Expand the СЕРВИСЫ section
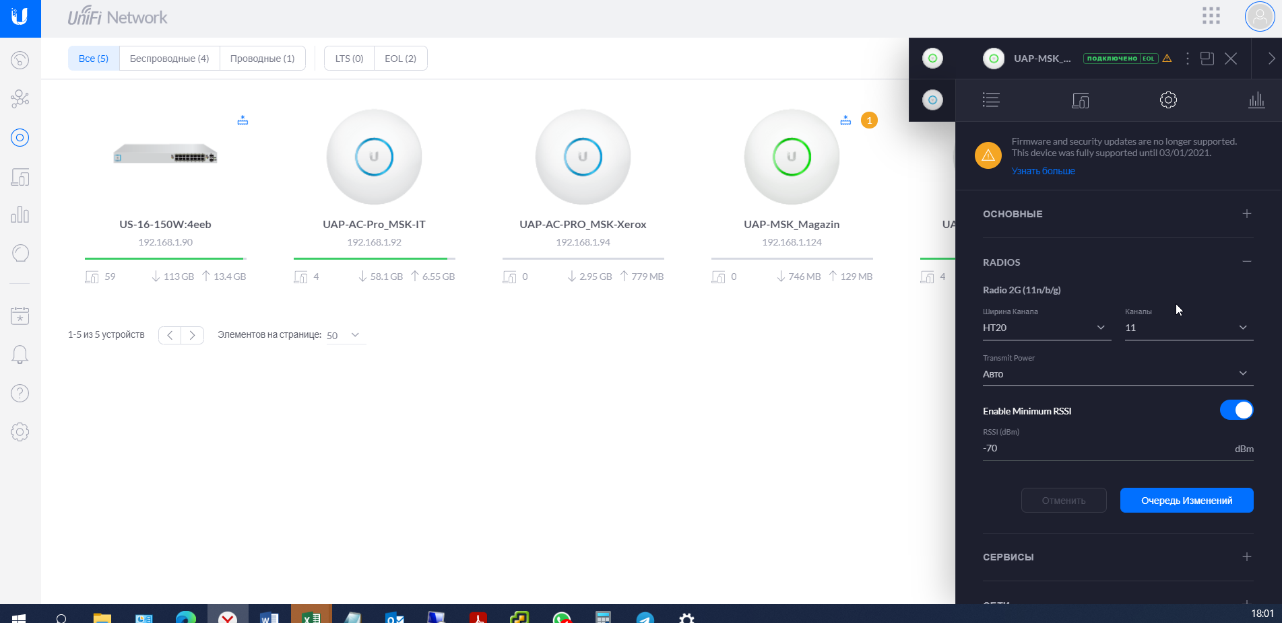The width and height of the screenshot is (1282, 623). point(1247,557)
